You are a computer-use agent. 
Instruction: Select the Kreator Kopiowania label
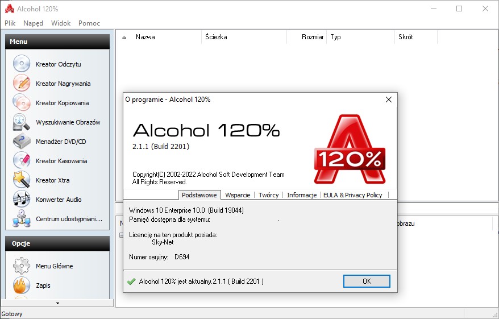click(62, 103)
